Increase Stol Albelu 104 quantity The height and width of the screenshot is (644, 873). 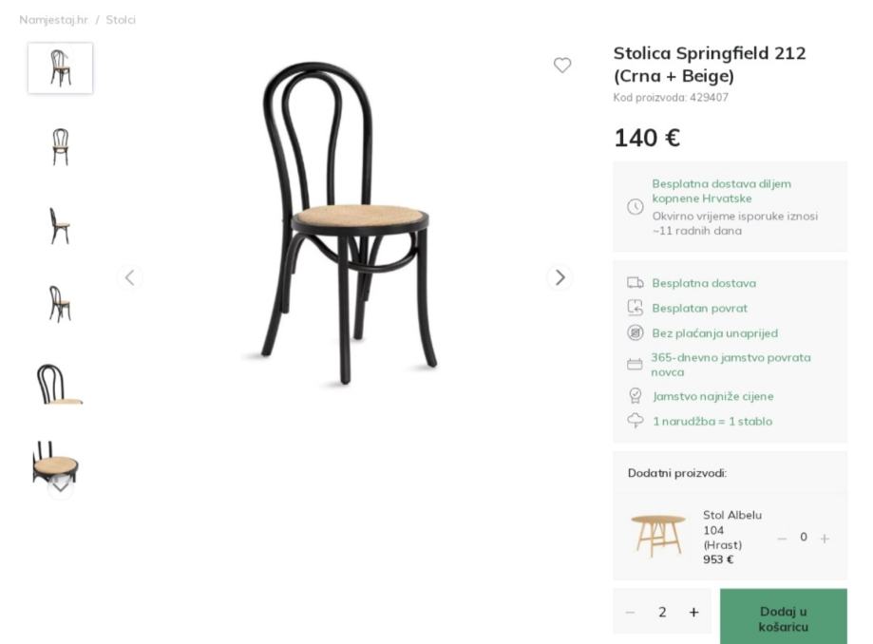825,539
